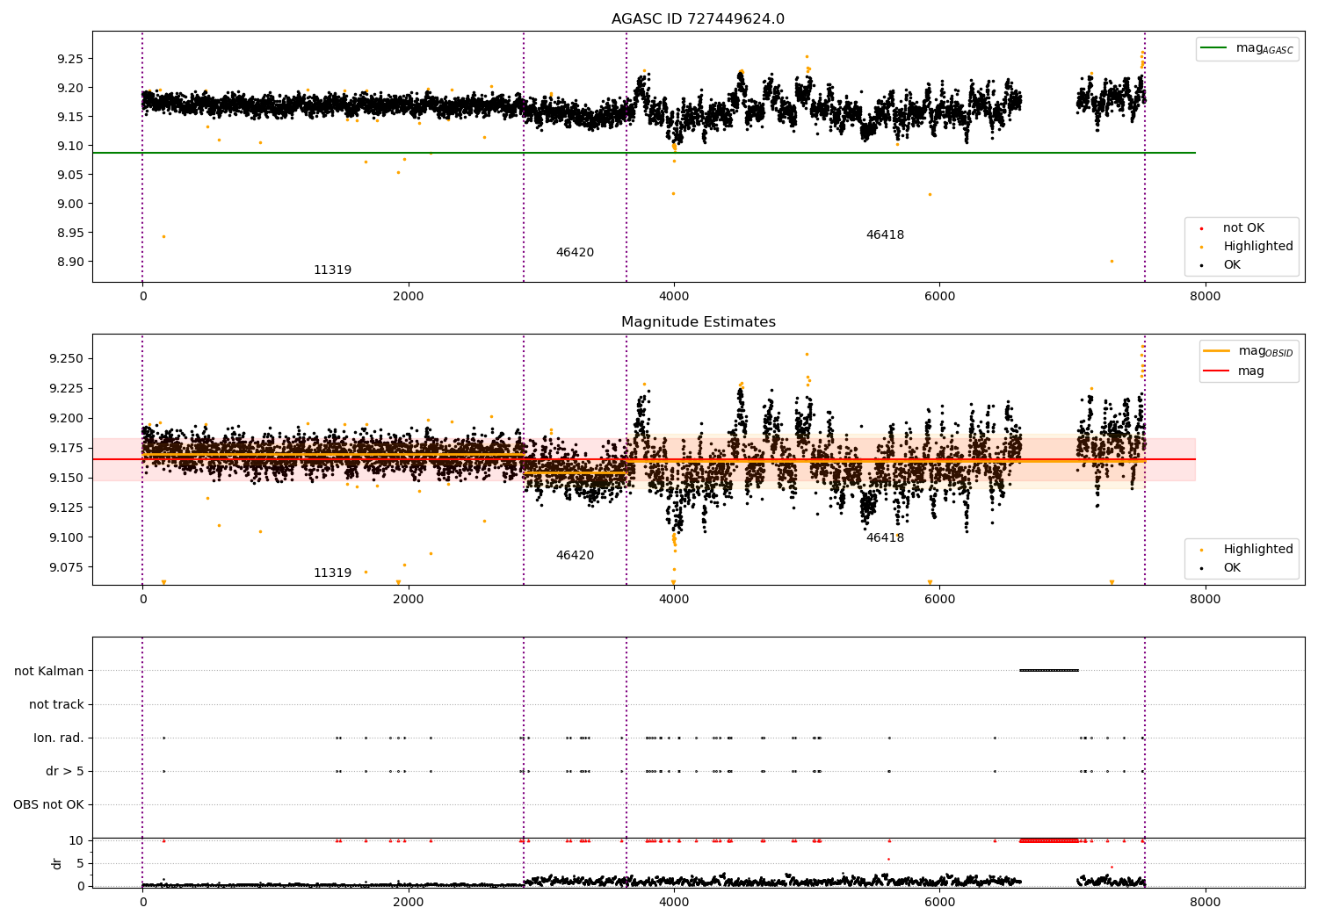Click the "9.25" tick on the top plot's y-axis
This screenshot has height=922, width=1318.
(70, 59)
